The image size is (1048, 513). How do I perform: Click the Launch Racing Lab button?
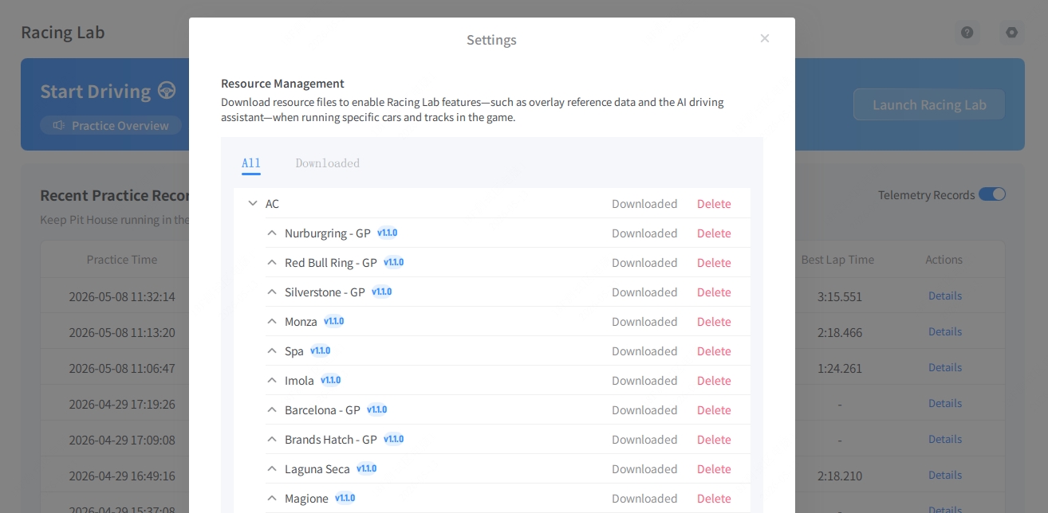click(929, 104)
